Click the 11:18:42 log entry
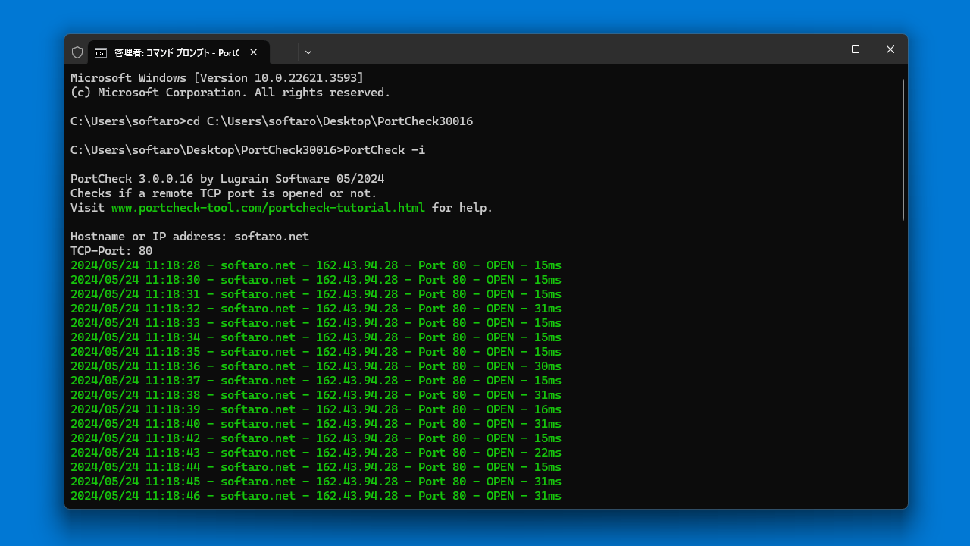 tap(316, 438)
